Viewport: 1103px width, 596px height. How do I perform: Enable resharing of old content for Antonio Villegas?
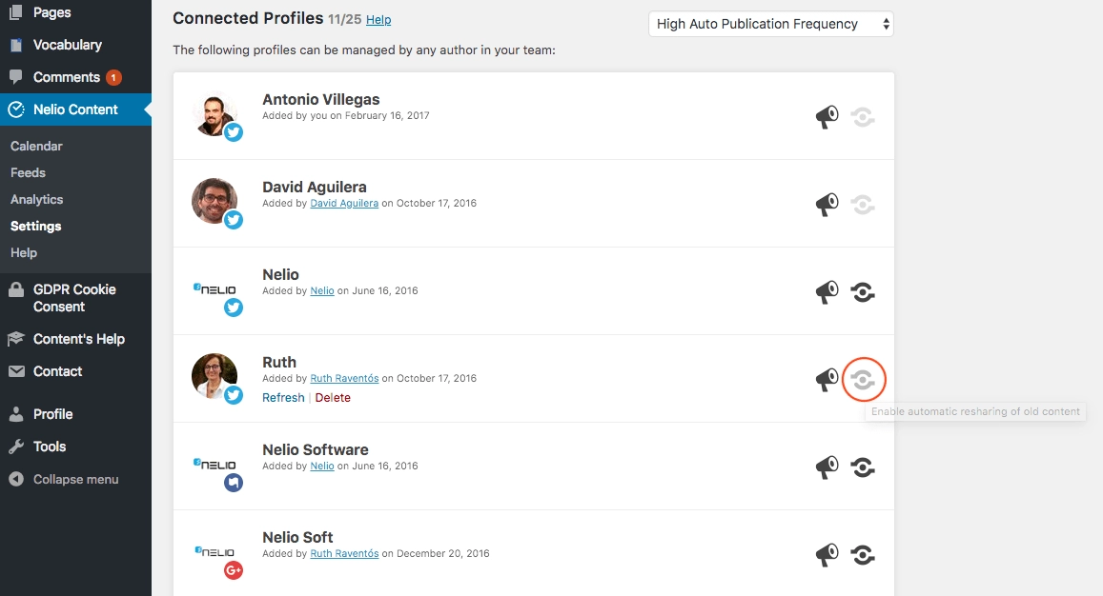(863, 117)
